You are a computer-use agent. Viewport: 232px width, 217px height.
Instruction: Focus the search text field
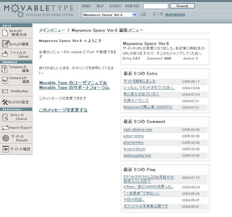coord(155,6)
